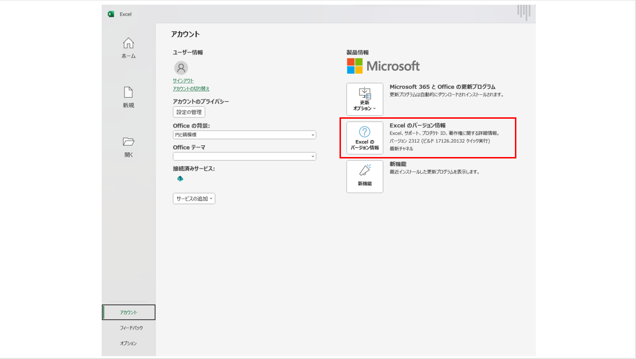This screenshot has height=359, width=636.
Task: Click the バージョン 2312 build text
Action: coord(440,141)
